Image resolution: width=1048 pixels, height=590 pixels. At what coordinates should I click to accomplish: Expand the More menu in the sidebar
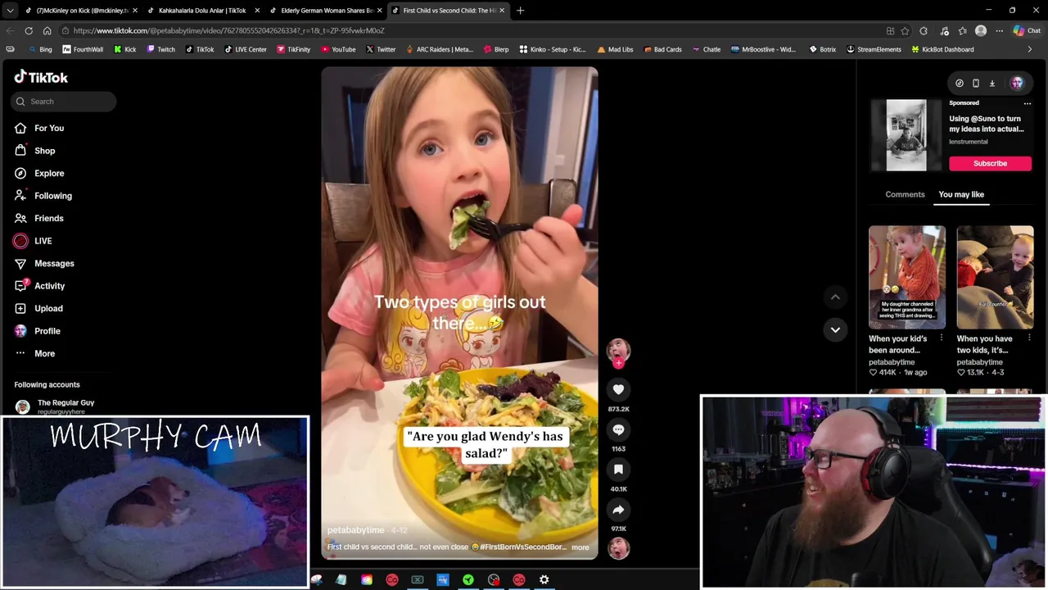(34, 353)
